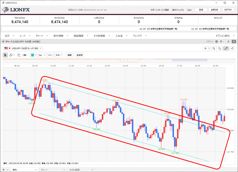Click the 預託証拠金 value 8,474,140
The height and width of the screenshot is (172, 238).
click(20, 22)
